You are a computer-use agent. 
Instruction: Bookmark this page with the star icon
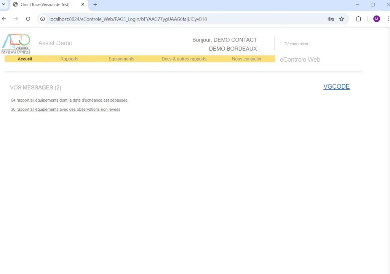pyautogui.click(x=342, y=19)
